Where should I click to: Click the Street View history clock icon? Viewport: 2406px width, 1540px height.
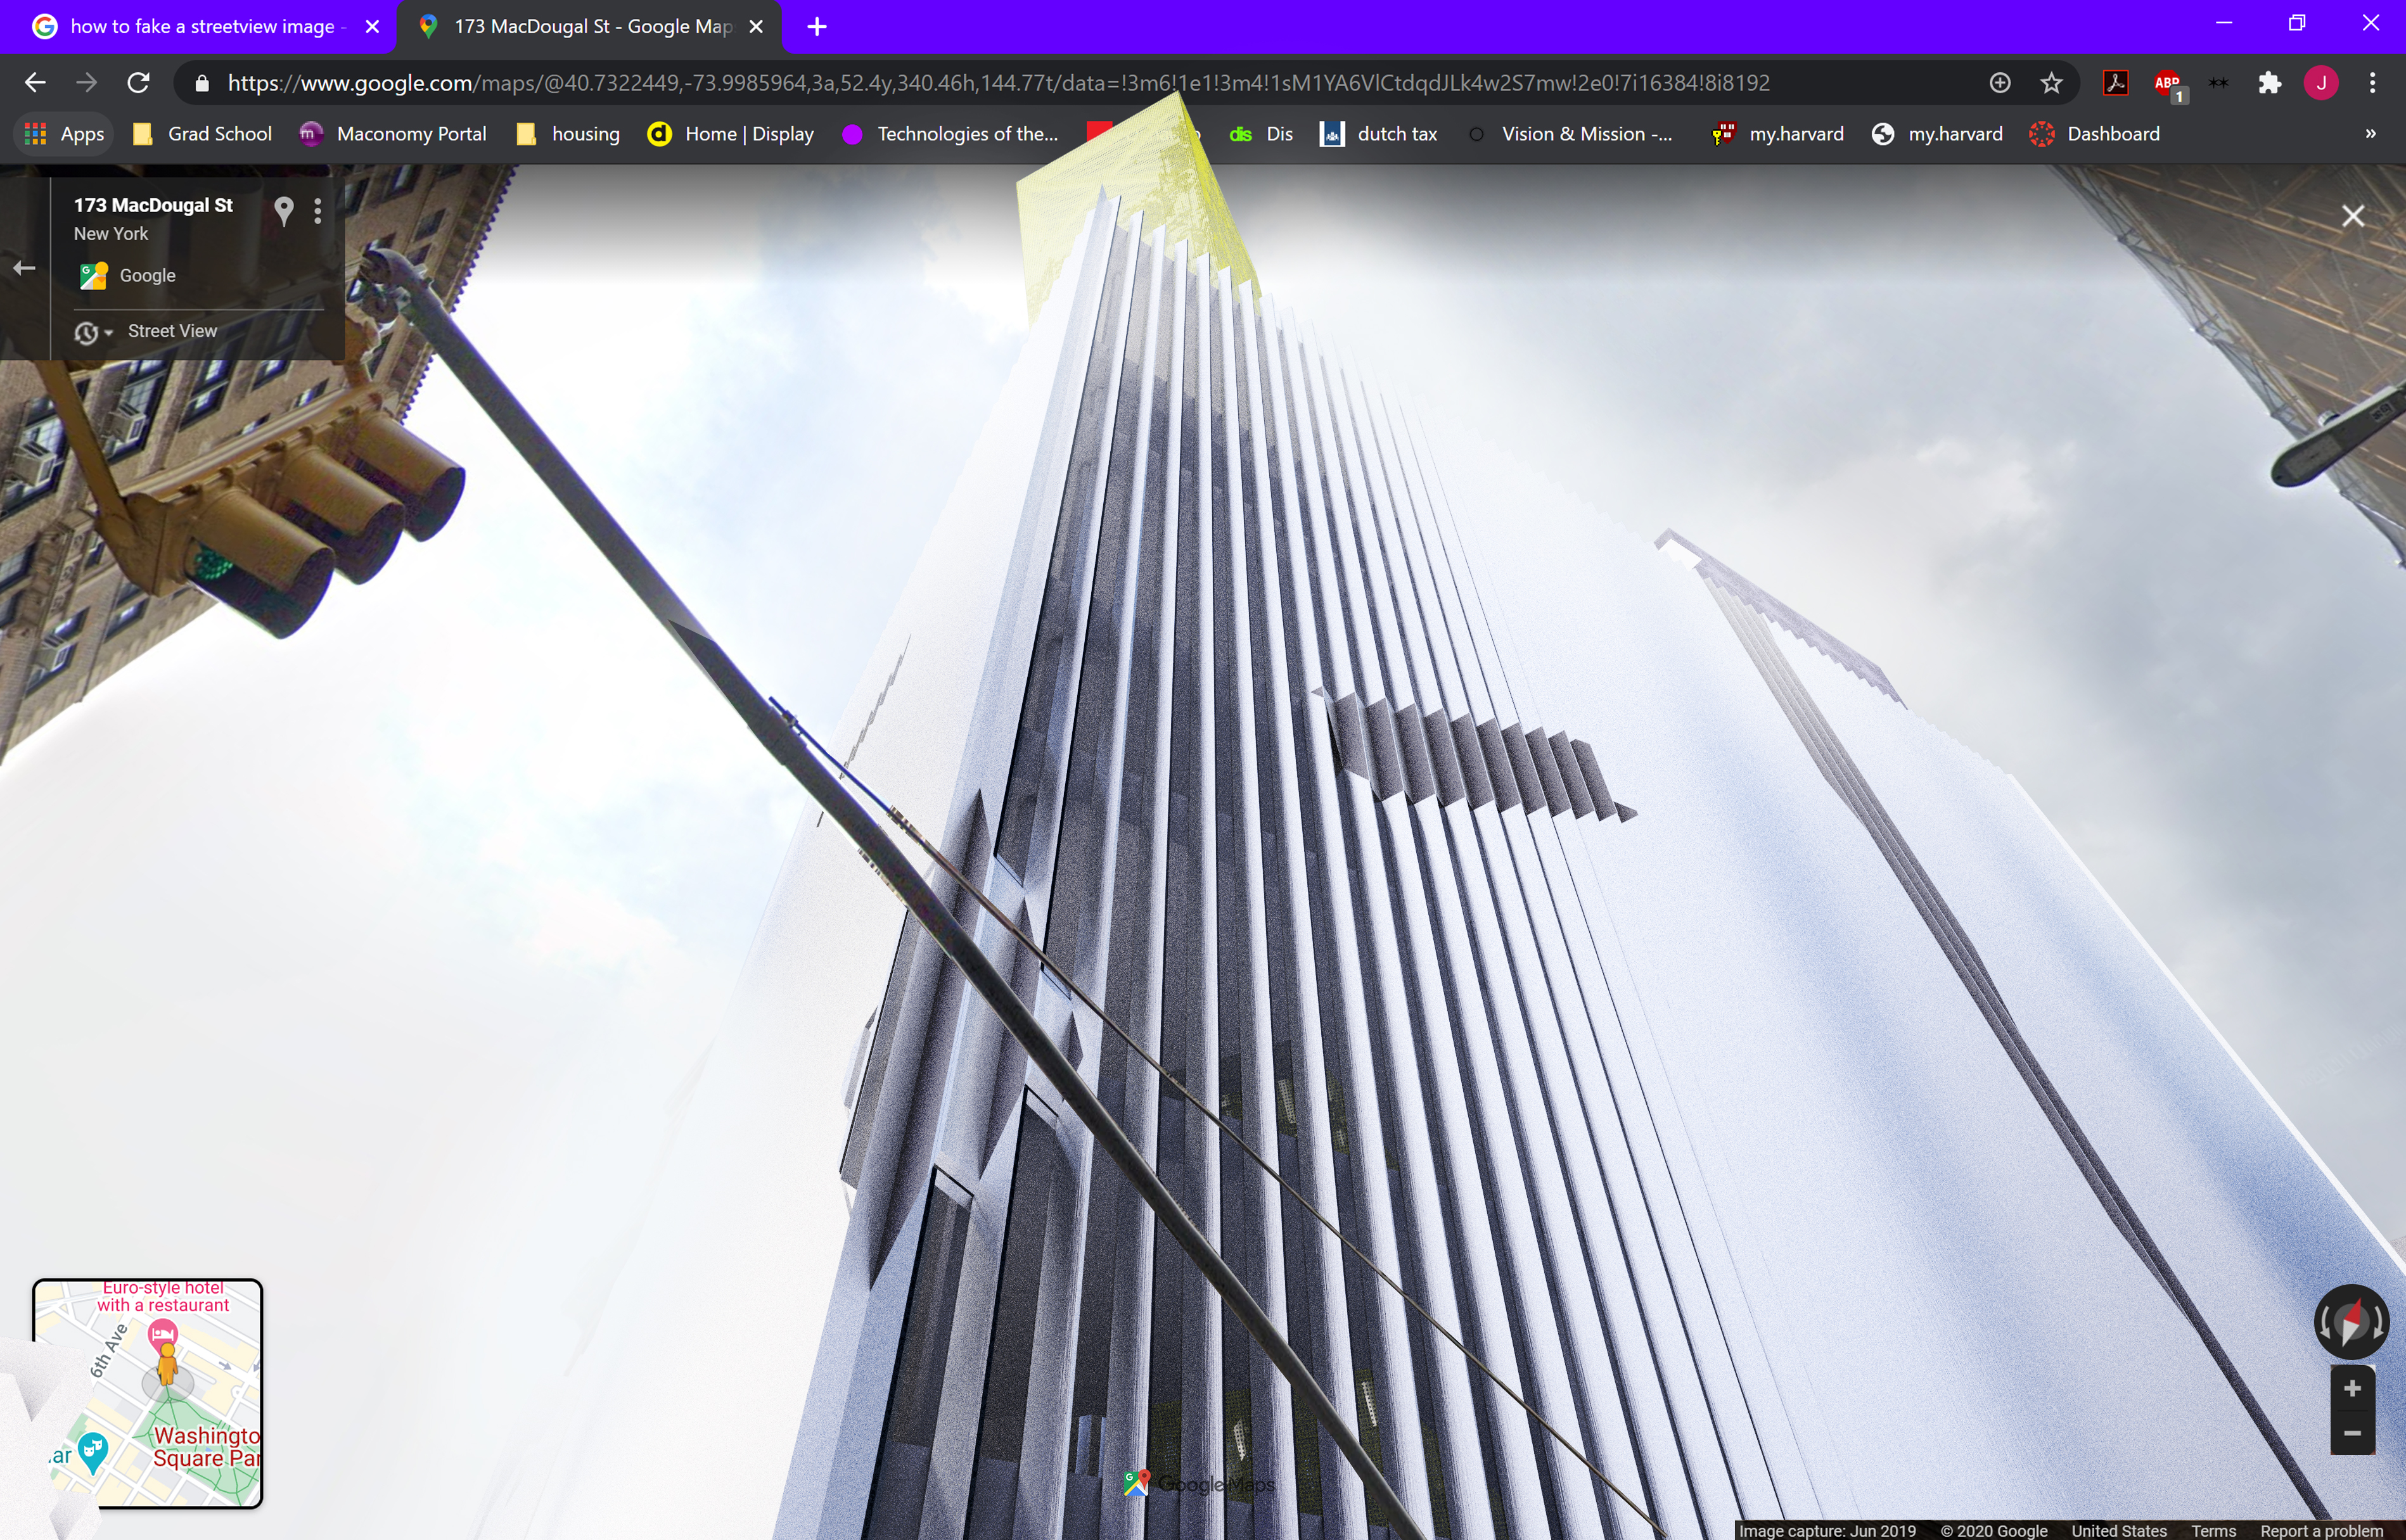87,332
